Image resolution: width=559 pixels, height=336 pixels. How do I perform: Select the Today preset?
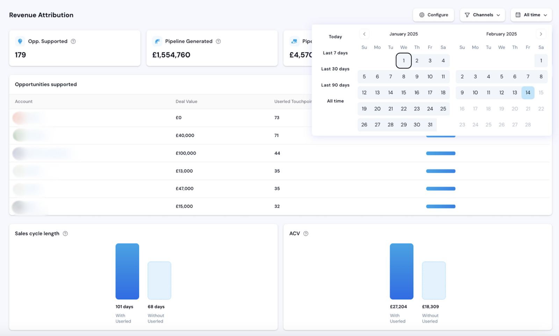tap(335, 37)
